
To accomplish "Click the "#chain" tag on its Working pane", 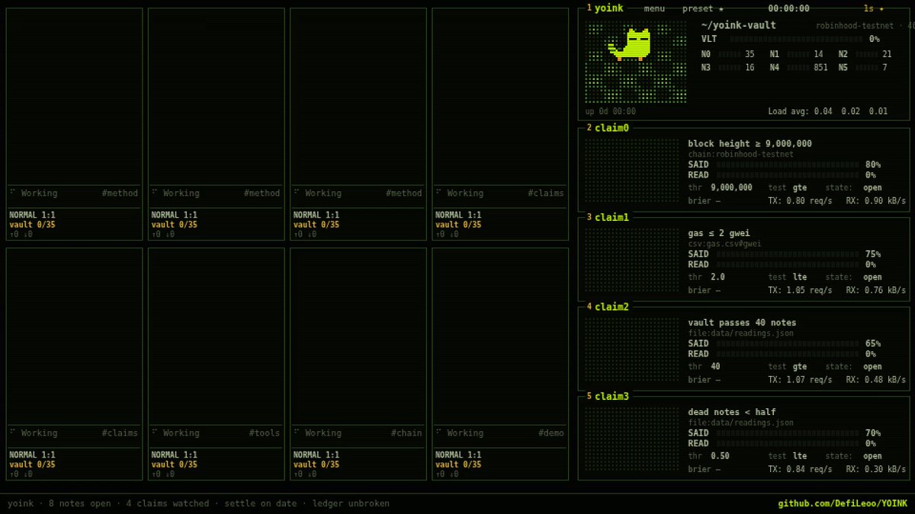I will 406,433.
